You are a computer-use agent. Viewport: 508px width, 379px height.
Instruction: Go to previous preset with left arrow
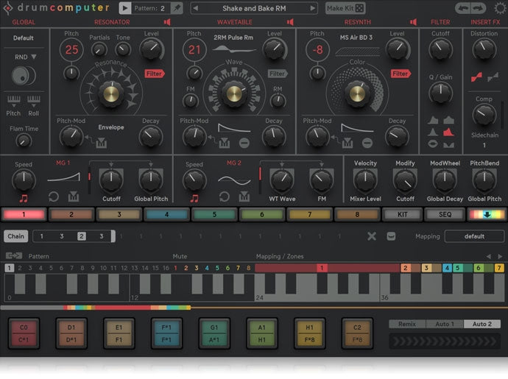(195, 8)
